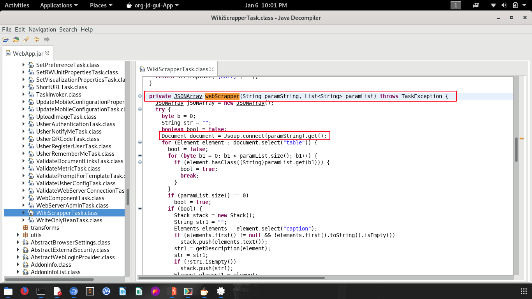
Task: Select the WebApp.jar tab
Action: [x=28, y=53]
